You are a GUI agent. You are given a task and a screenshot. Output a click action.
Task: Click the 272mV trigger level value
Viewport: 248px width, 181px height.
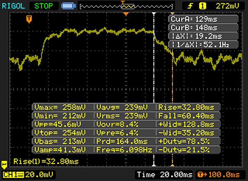[227, 6]
